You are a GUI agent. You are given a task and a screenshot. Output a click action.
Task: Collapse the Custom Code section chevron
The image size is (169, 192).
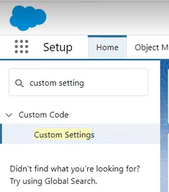pos(9,115)
